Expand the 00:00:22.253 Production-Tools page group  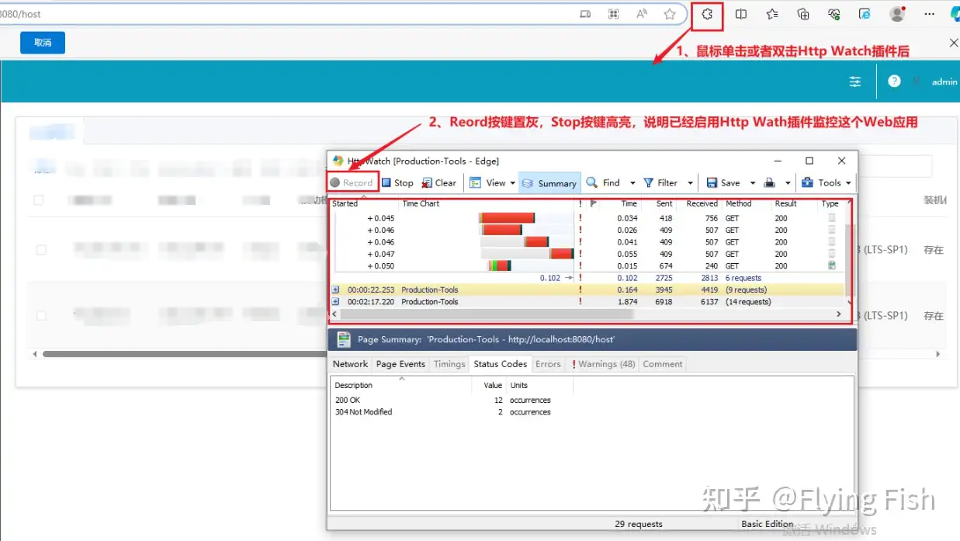(x=335, y=290)
